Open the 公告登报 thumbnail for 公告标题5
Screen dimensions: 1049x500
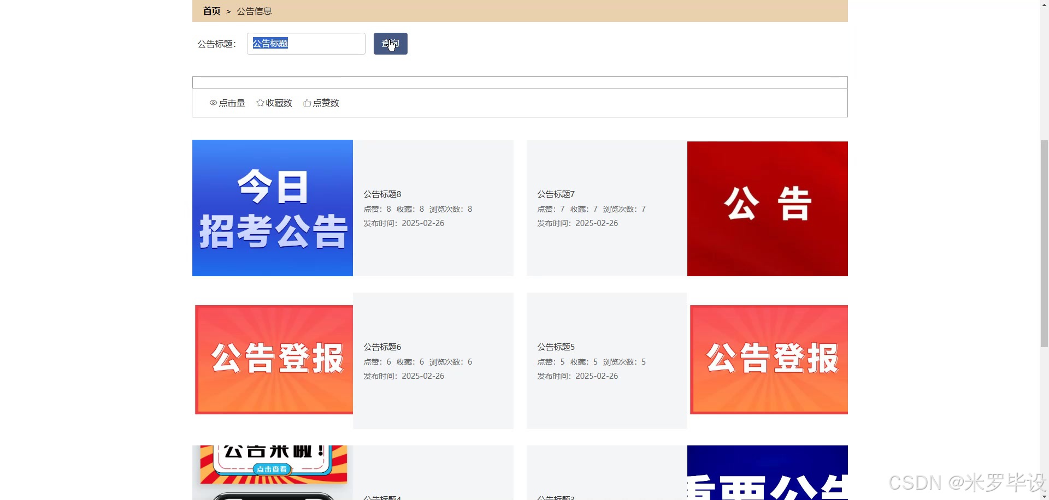769,360
